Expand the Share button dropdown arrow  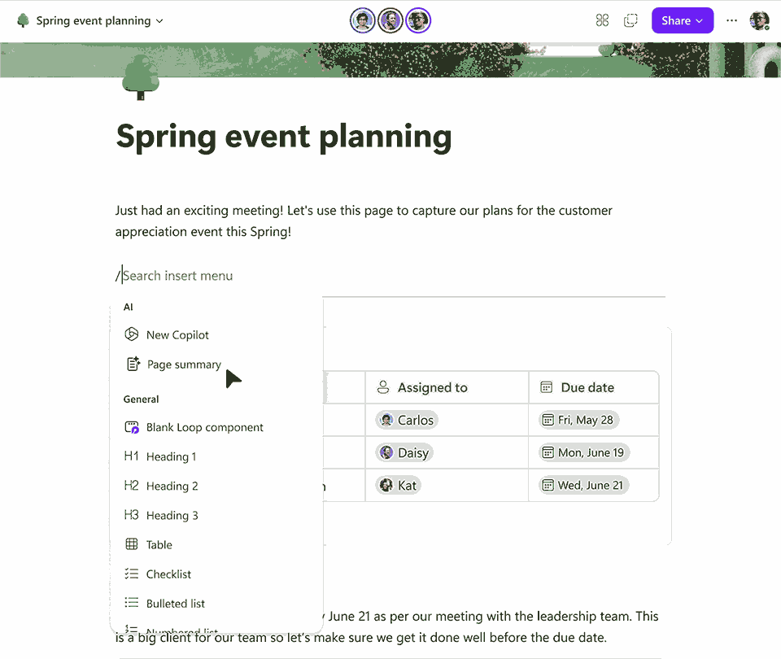pos(698,20)
